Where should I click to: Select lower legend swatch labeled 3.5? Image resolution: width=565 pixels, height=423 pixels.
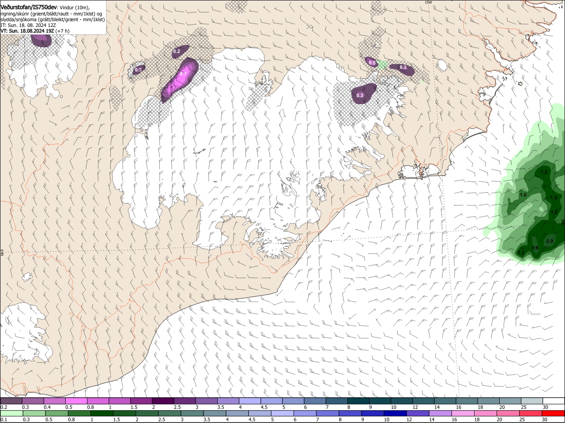215,413
